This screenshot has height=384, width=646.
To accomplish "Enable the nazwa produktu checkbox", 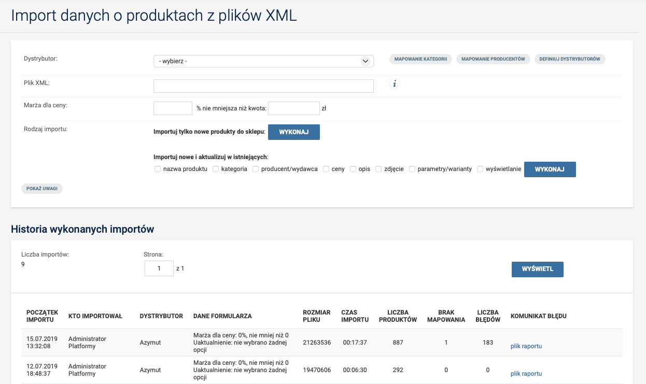I will 158,169.
